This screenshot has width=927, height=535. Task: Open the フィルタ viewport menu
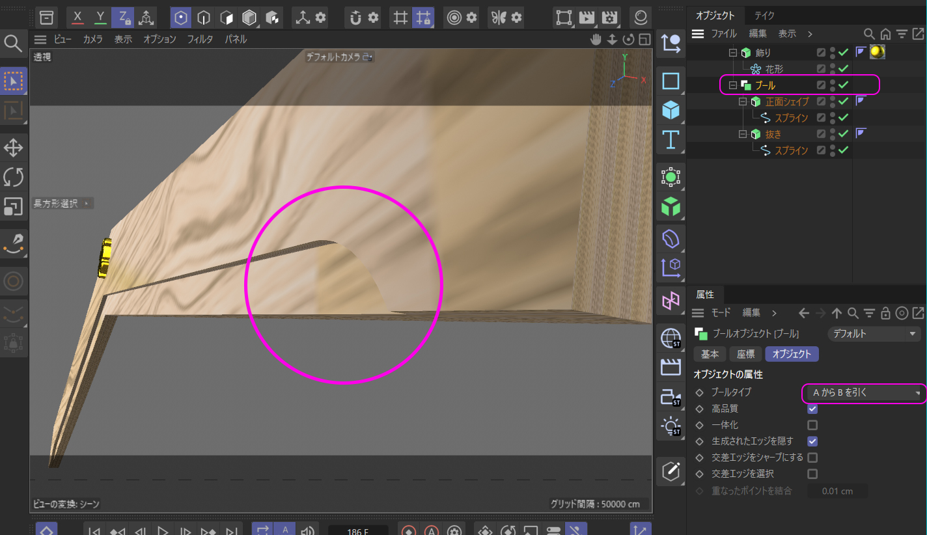200,39
